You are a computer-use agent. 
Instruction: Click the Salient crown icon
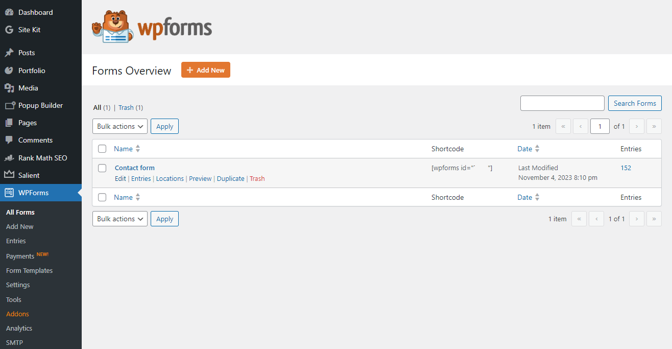coord(9,175)
